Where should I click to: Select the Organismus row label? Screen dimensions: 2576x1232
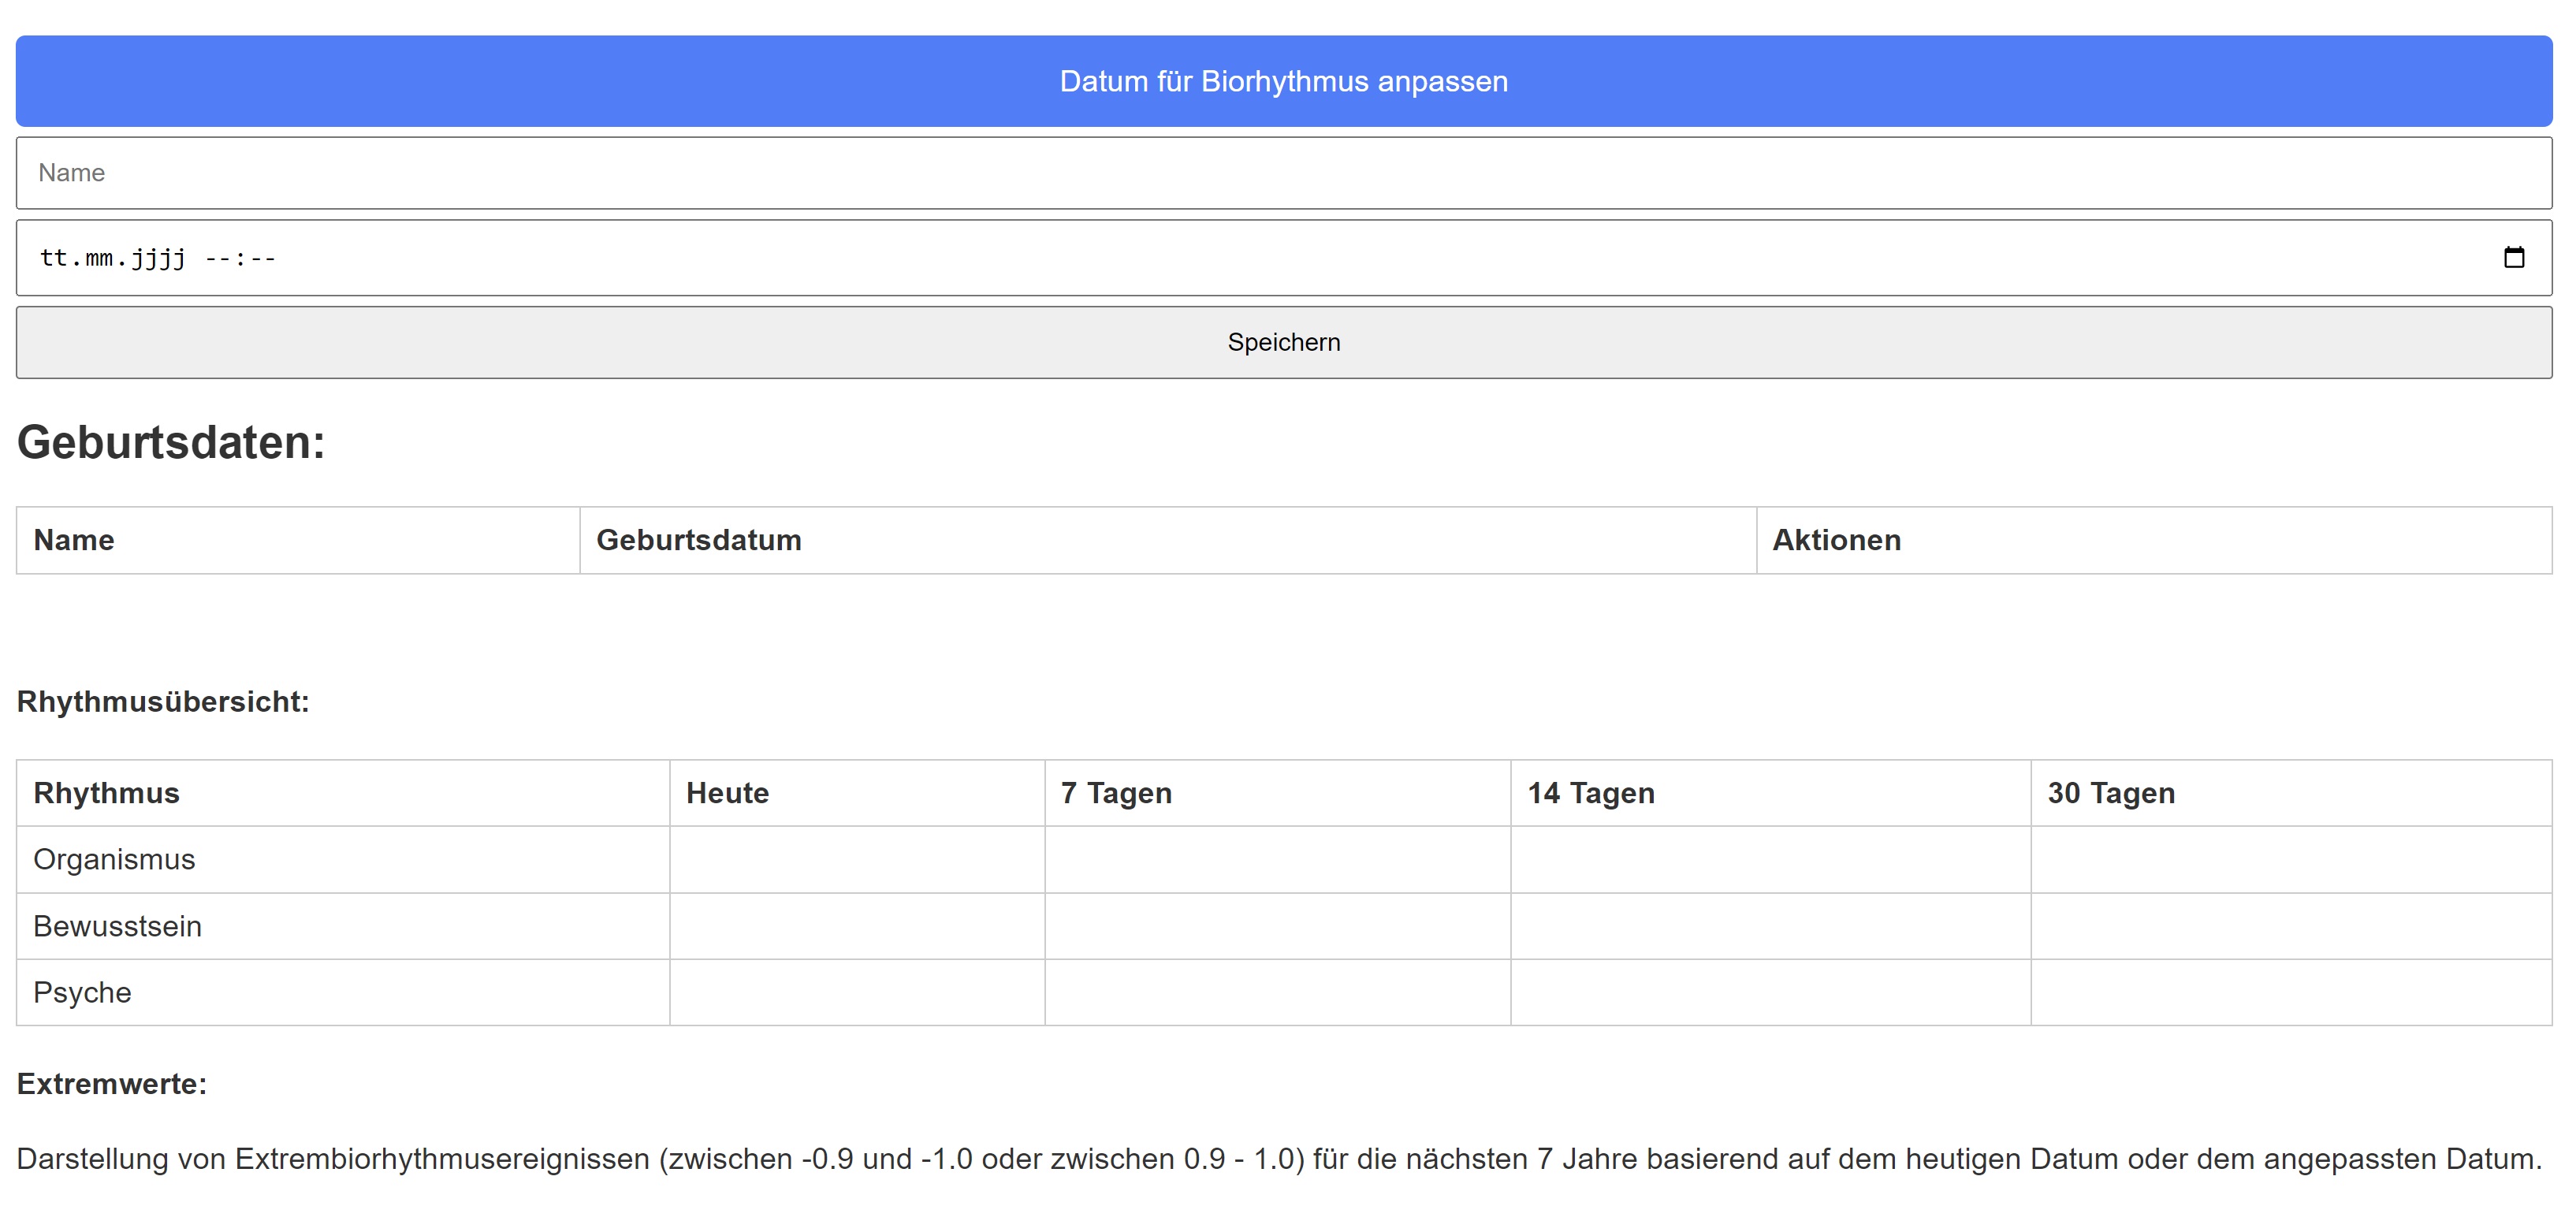[x=114, y=860]
